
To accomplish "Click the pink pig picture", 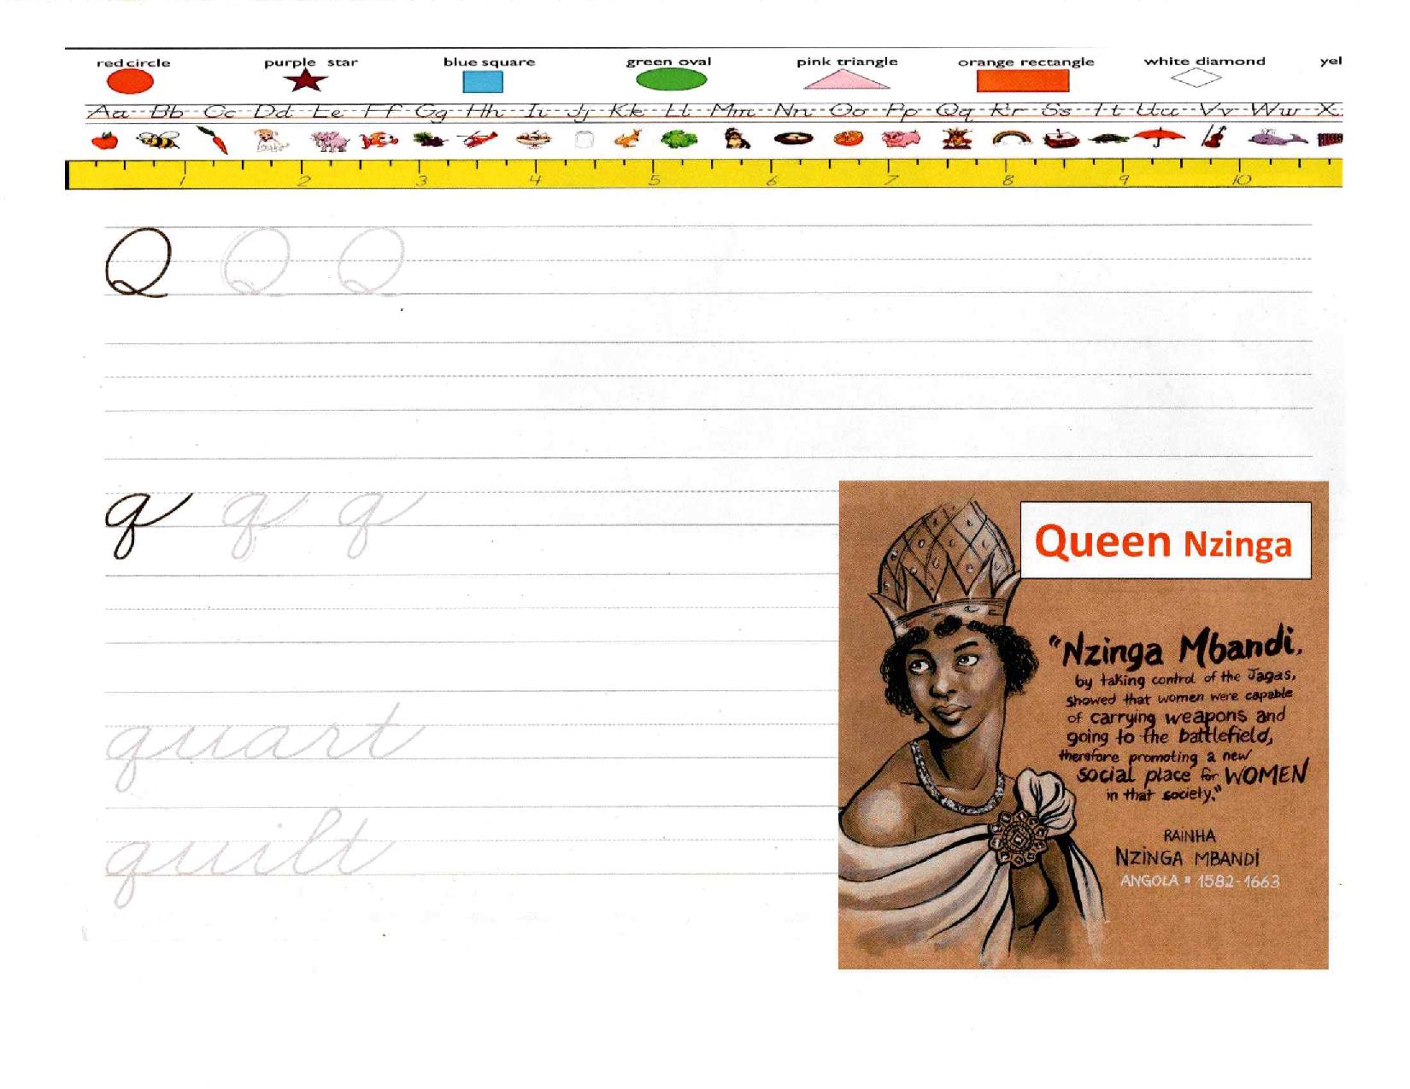I will (899, 139).
